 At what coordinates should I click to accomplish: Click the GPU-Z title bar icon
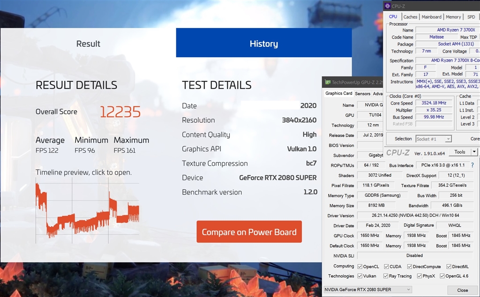pos(328,82)
